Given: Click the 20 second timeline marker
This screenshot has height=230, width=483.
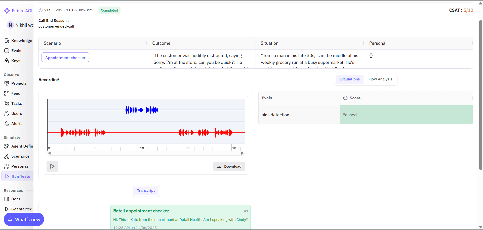Looking at the screenshot, I should coord(234,148).
